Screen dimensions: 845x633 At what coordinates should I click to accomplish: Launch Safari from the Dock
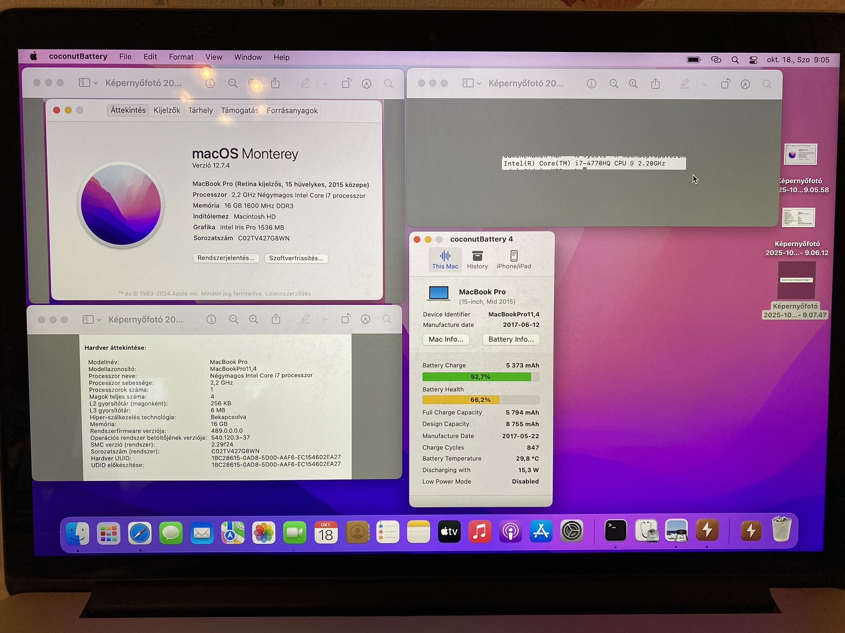tap(139, 532)
